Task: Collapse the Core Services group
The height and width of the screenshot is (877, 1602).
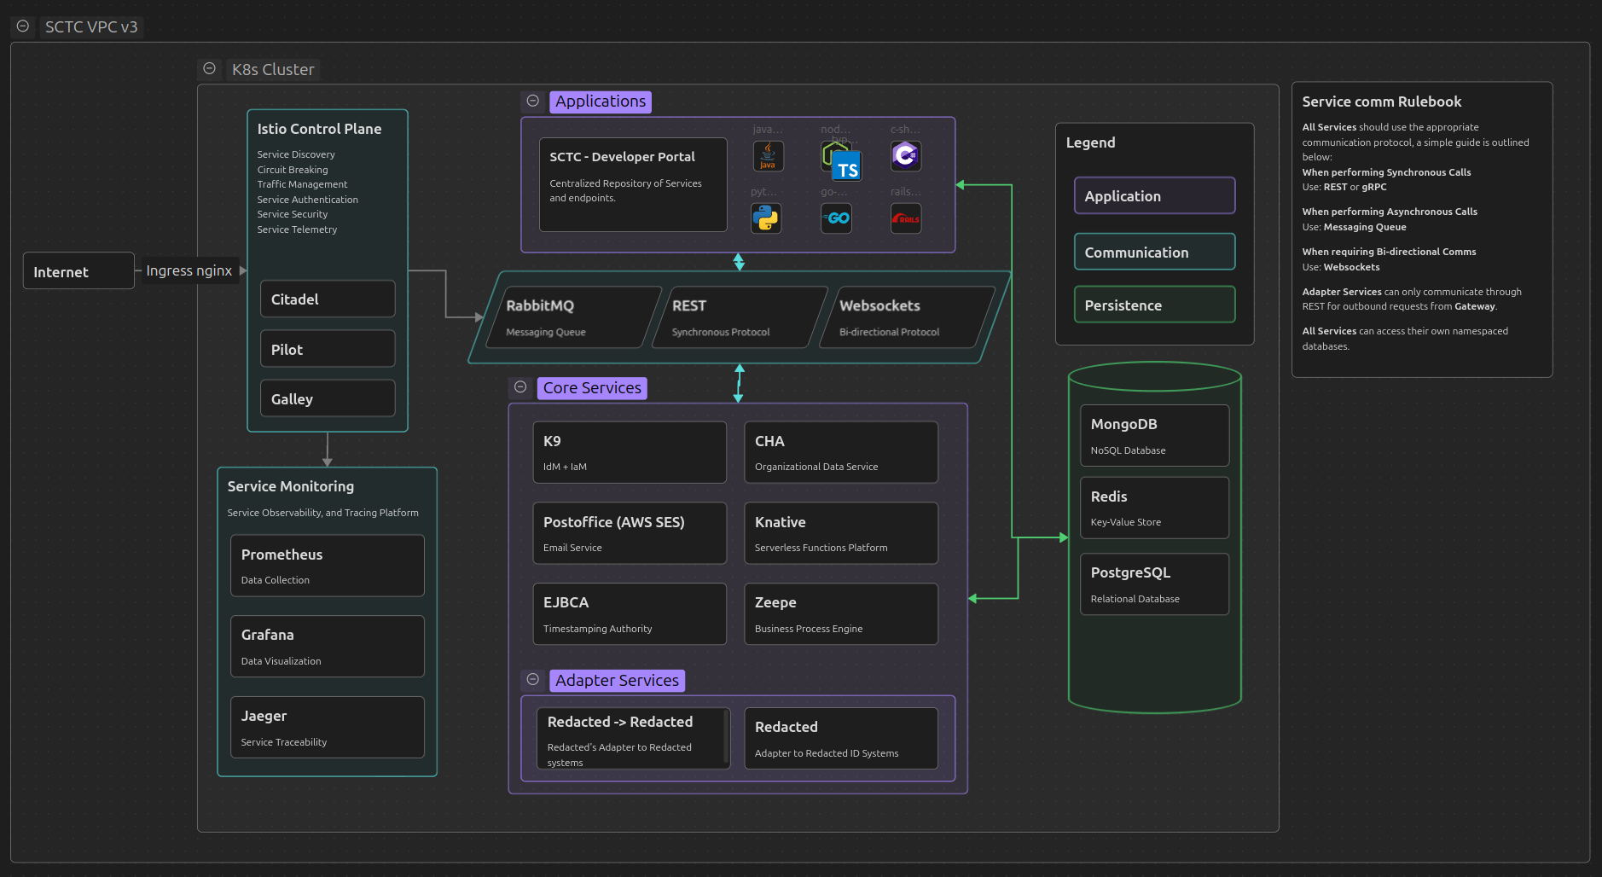Action: pyautogui.click(x=520, y=387)
